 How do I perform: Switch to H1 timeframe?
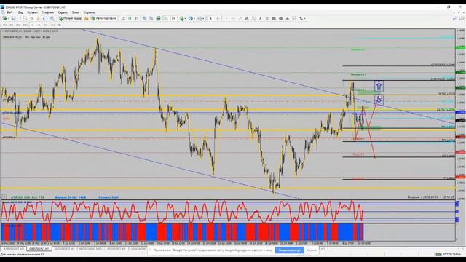click(32, 25)
